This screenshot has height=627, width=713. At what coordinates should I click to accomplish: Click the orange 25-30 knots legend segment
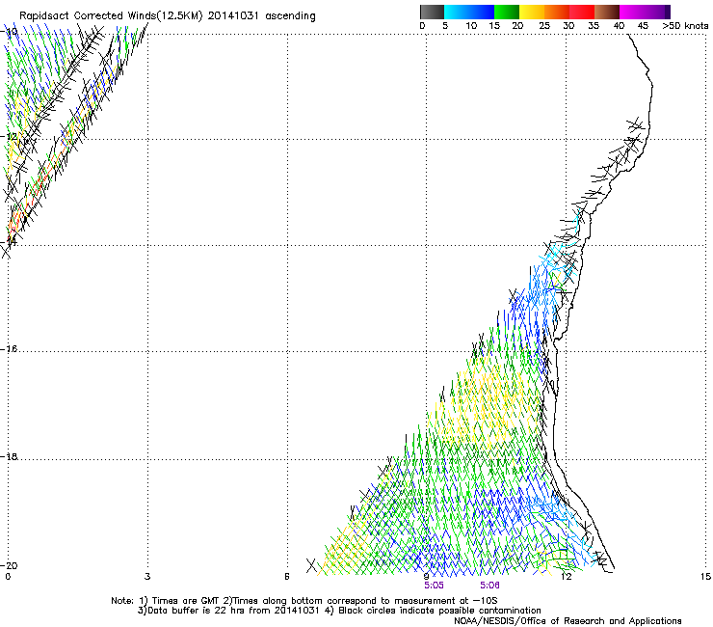click(557, 12)
